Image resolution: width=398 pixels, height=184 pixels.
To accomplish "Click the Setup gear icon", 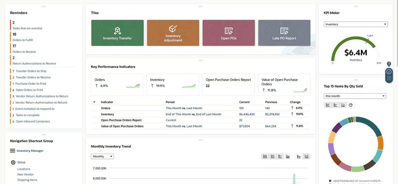I will tap(13, 163).
